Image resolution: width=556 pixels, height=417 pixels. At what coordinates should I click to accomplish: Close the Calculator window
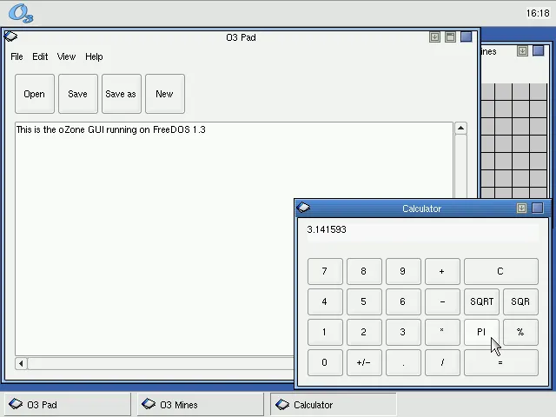pos(538,208)
